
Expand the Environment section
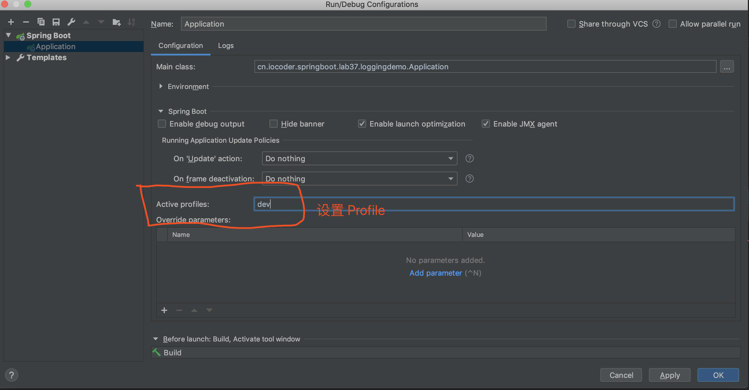click(161, 87)
